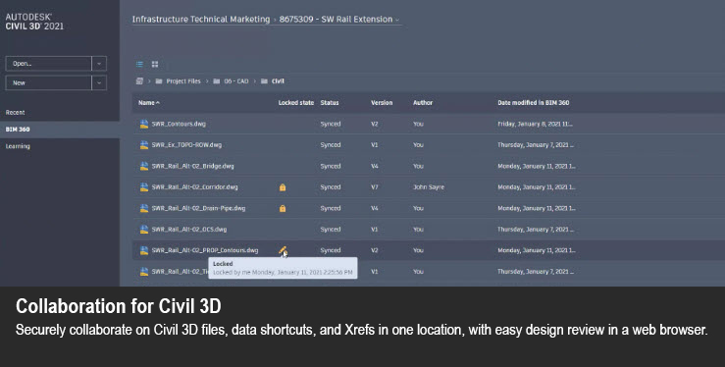
Task: Switch to list view icon
Action: pos(139,64)
